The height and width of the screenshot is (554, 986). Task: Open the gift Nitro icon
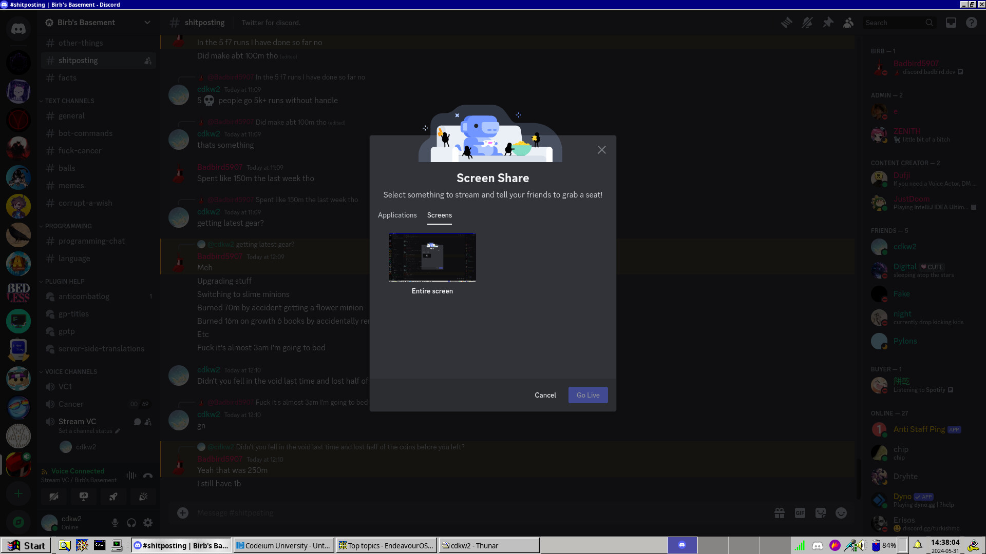(780, 512)
